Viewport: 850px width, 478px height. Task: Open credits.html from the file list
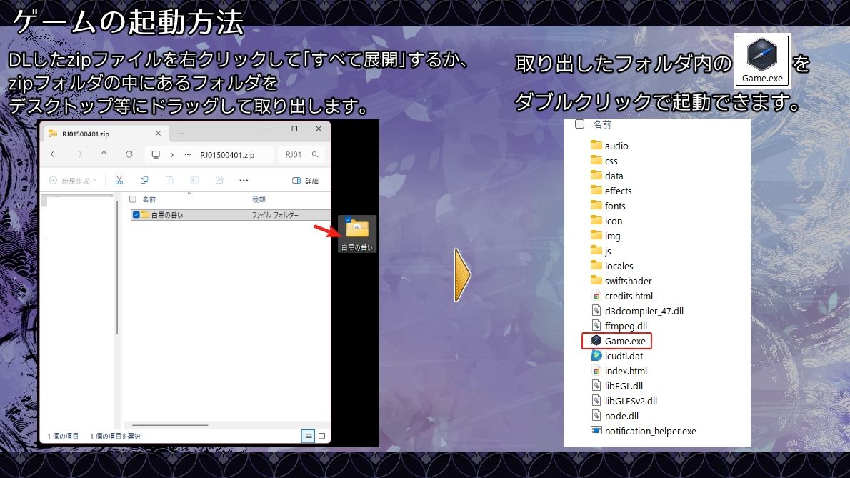coord(628,296)
